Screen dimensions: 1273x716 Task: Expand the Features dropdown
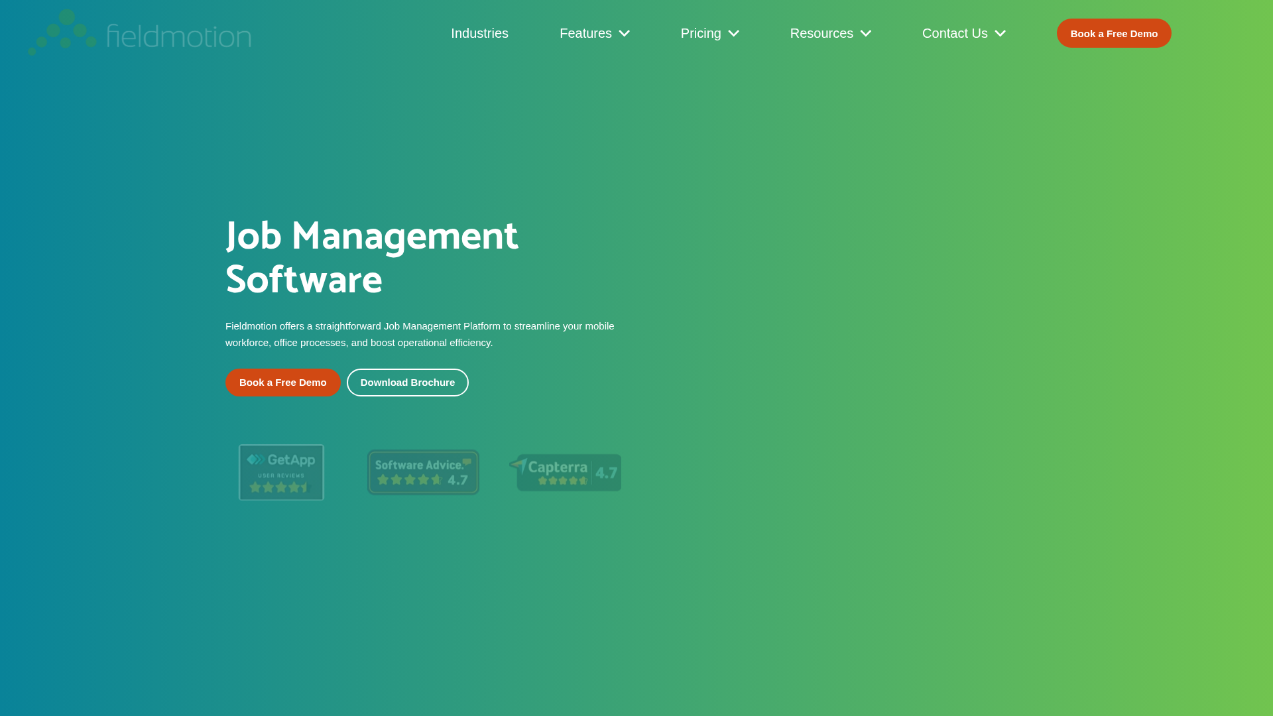624,33
